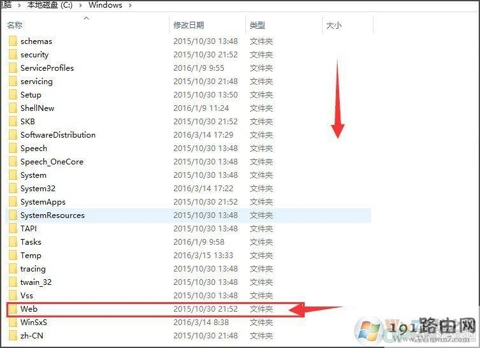Select the tracing folder name

[33, 269]
